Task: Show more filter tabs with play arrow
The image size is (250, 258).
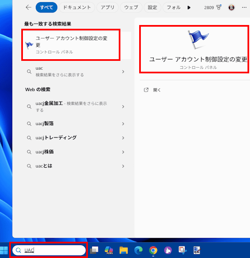Action: 189,8
